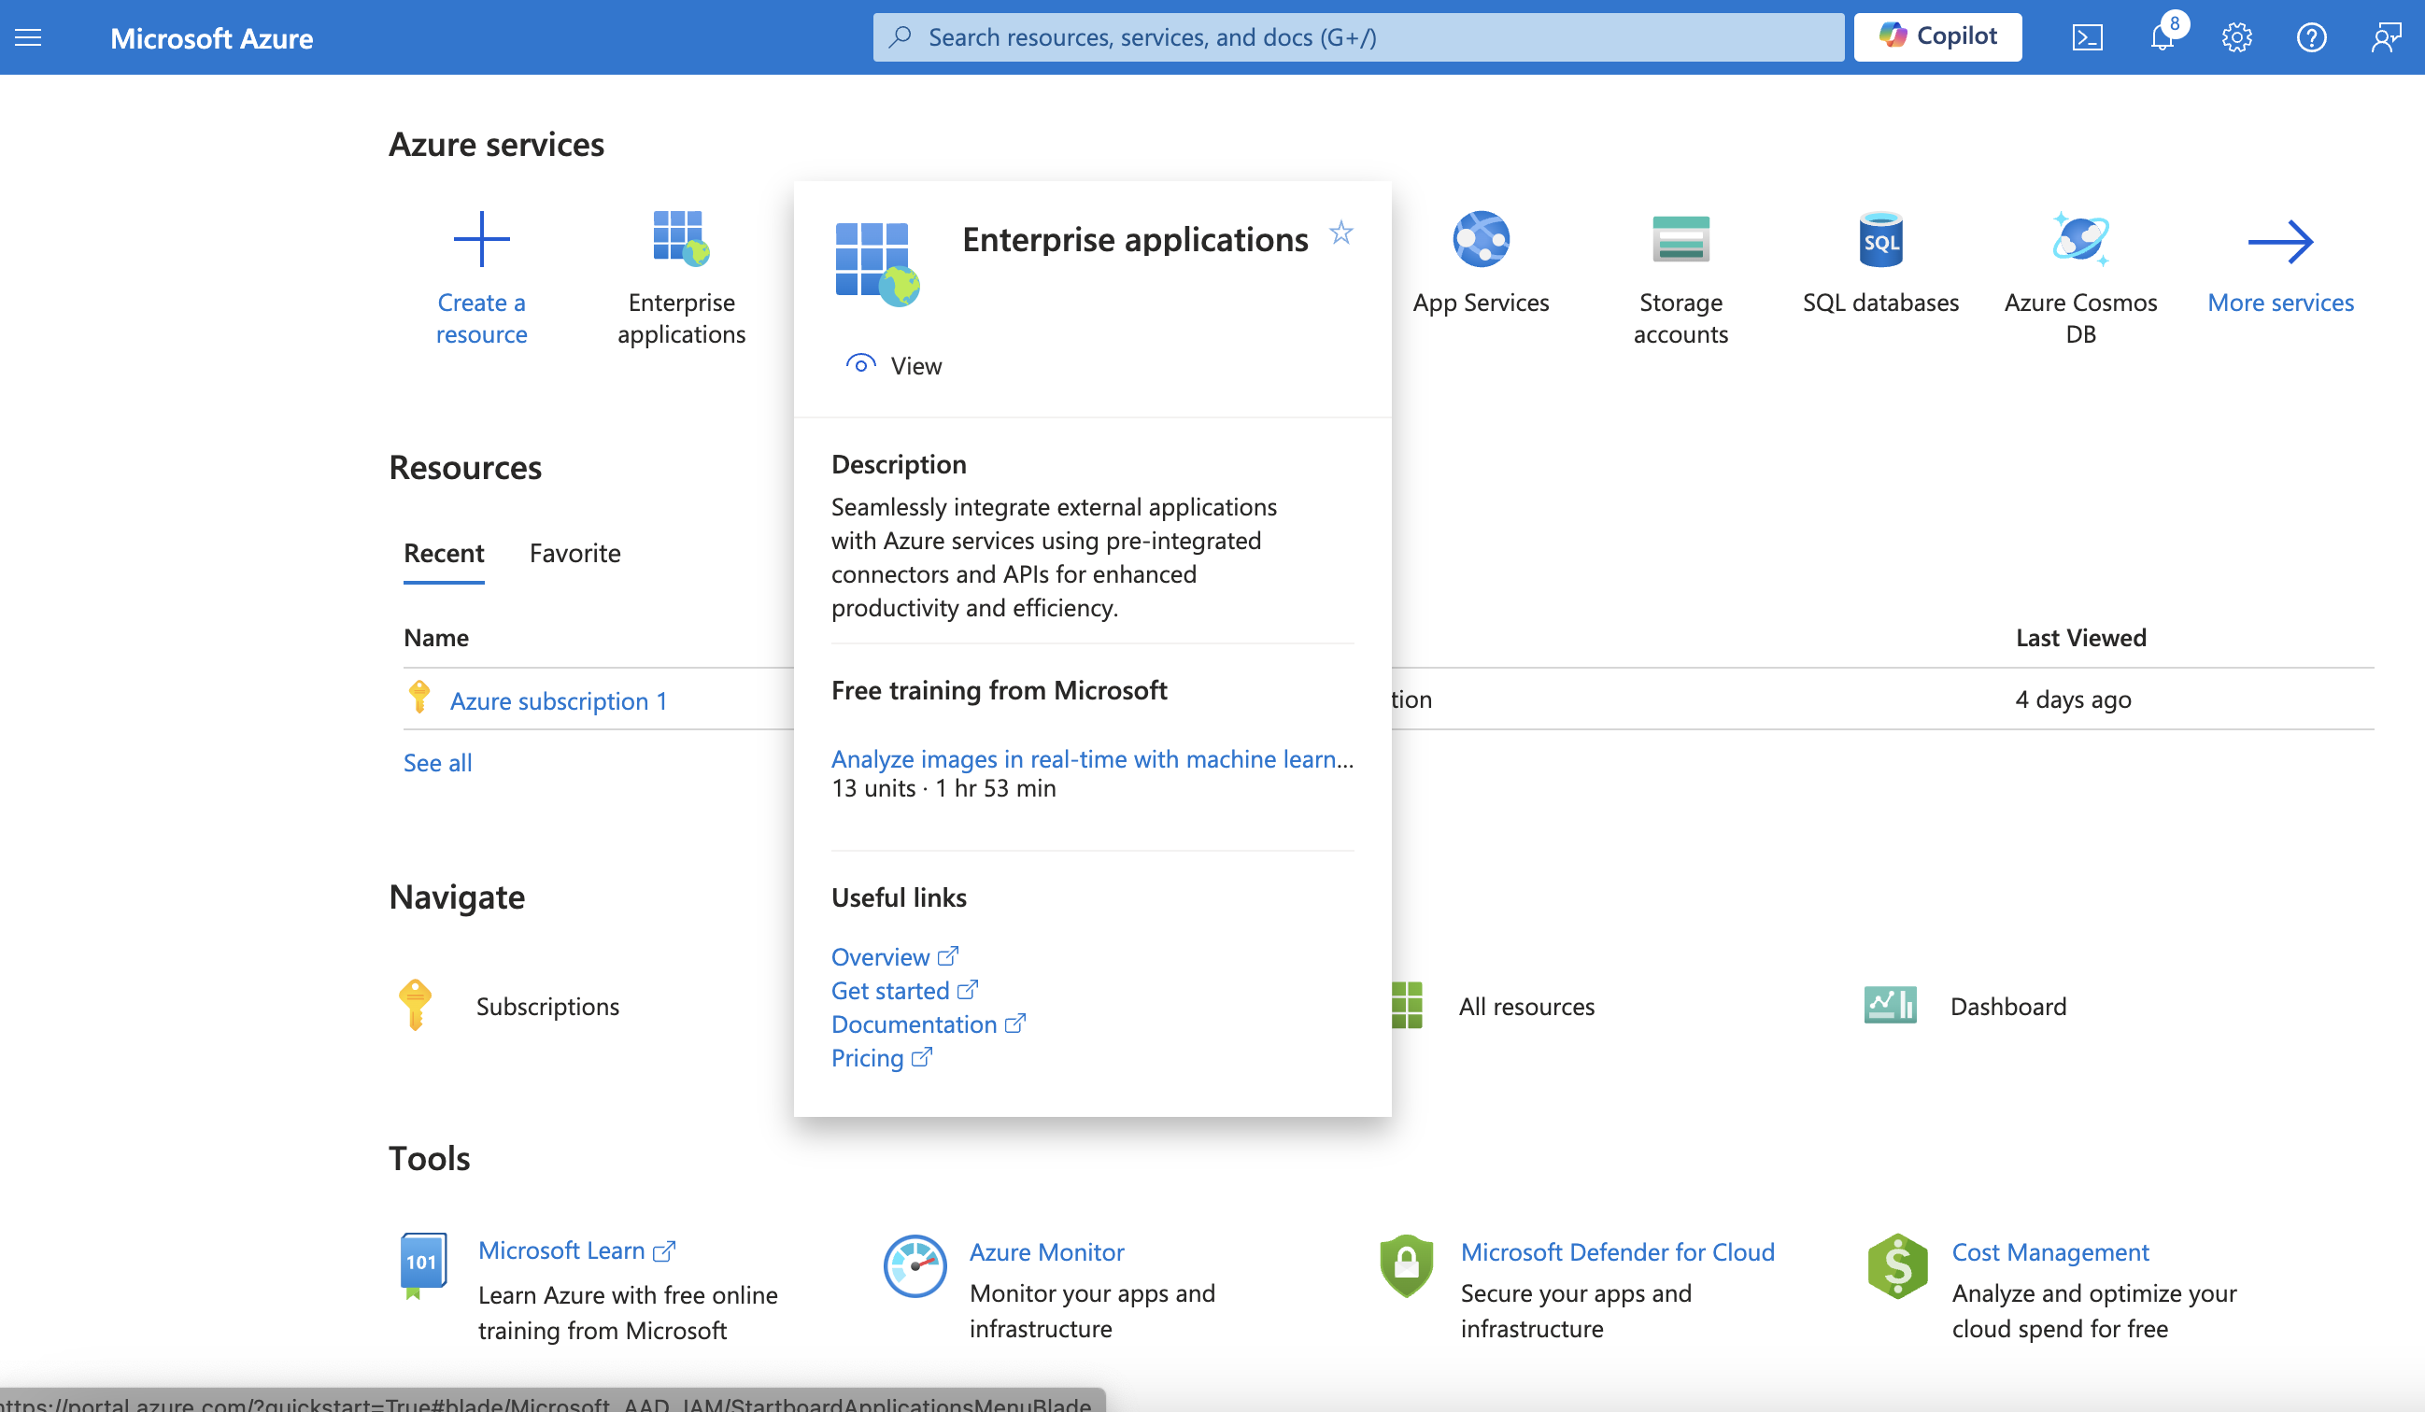Open the Documentation useful link

(929, 1024)
